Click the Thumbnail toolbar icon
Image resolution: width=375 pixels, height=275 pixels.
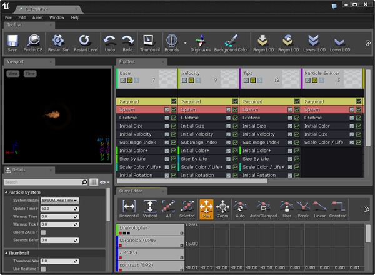[x=149, y=41]
